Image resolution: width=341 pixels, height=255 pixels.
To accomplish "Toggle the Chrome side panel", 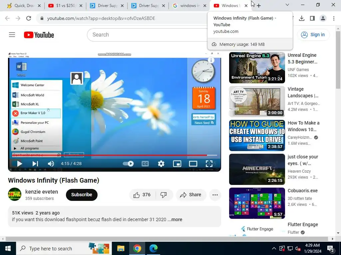I will click(x=312, y=19).
